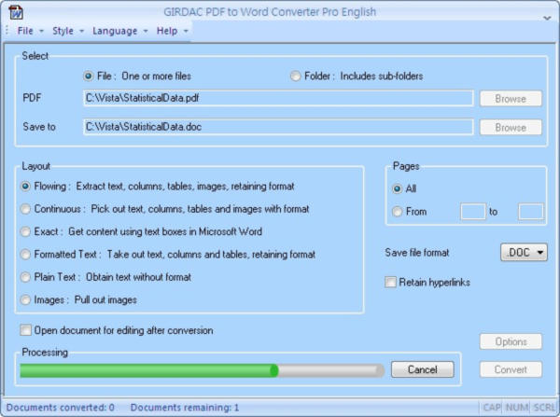Image resolution: width=560 pixels, height=417 pixels.
Task: Expand the .DOC save file format dropdown
Action: (x=525, y=253)
